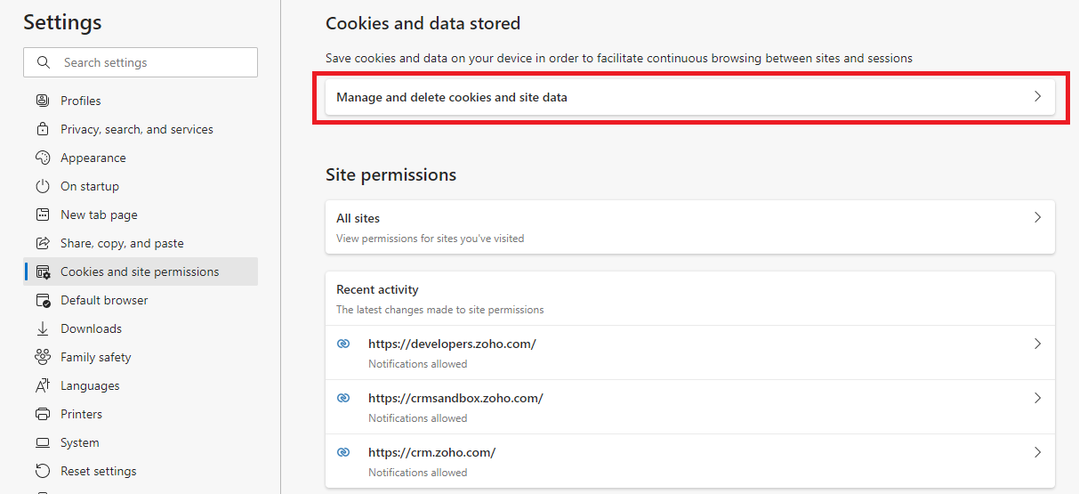Select the Default browser menu item
The image size is (1079, 494).
[104, 300]
